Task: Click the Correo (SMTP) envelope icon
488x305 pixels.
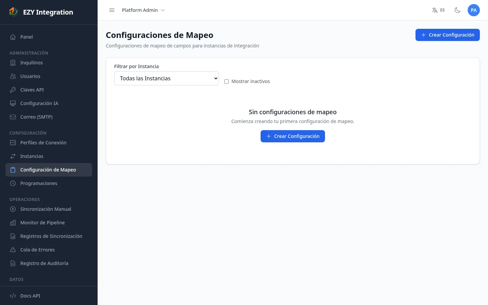Action: (13, 117)
